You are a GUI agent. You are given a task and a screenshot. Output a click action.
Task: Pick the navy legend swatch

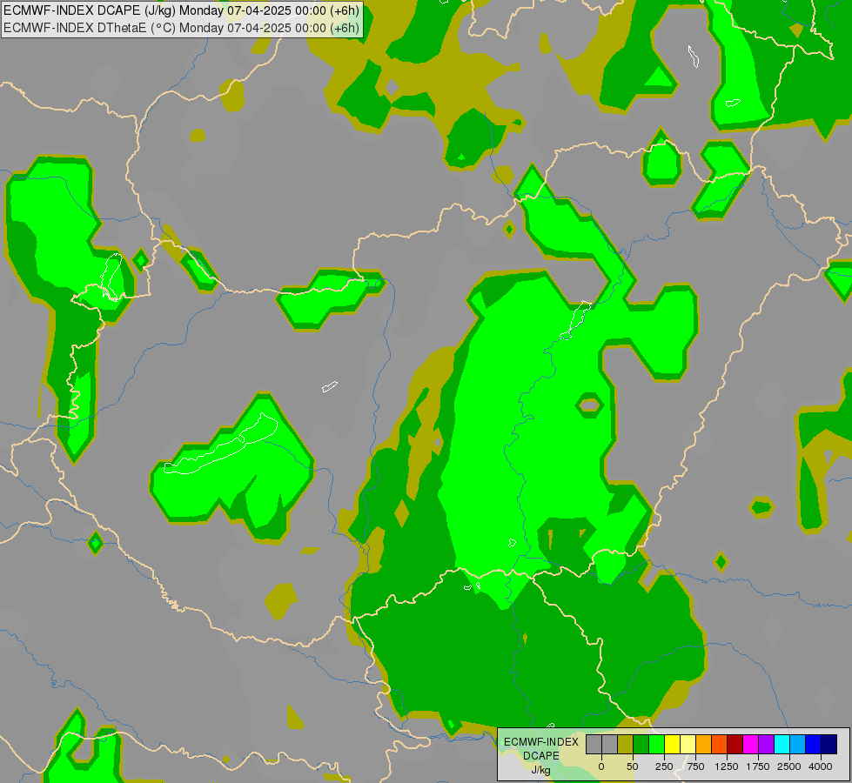pyautogui.click(x=829, y=744)
